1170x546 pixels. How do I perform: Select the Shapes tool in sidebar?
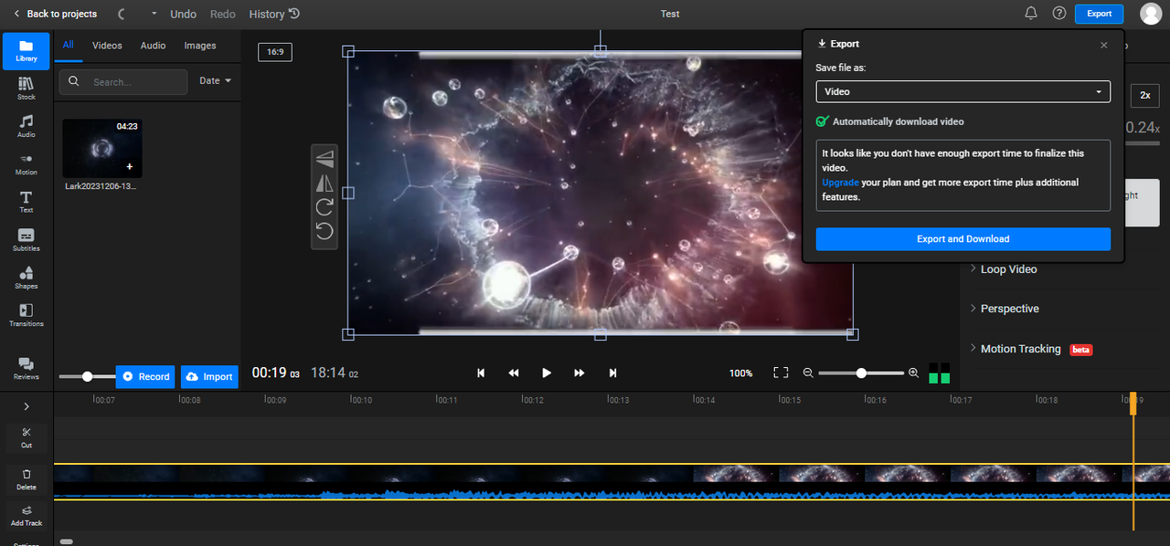click(27, 278)
